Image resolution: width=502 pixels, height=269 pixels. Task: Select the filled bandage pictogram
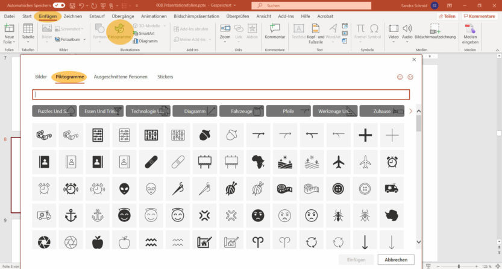coord(151,162)
